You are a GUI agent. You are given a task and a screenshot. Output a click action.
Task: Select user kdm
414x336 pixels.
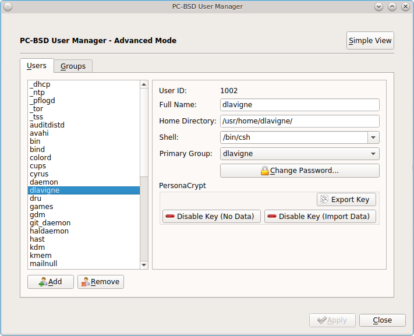click(x=84, y=247)
